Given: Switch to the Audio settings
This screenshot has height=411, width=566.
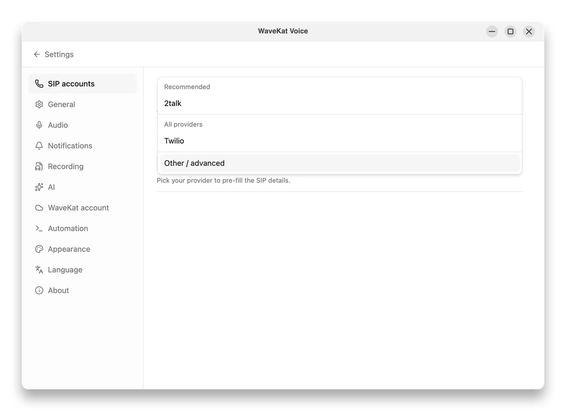Looking at the screenshot, I should pos(83,125).
